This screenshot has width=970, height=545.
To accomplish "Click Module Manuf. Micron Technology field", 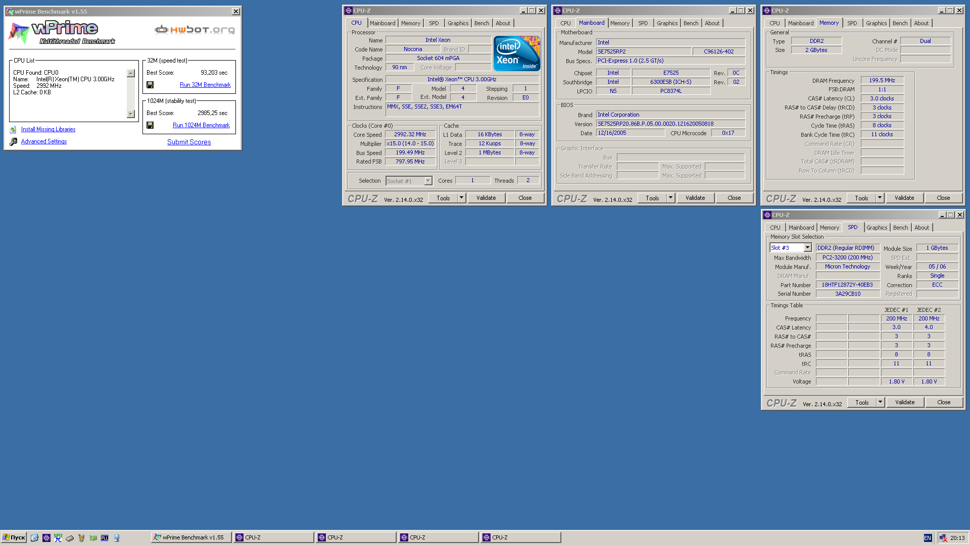I will pyautogui.click(x=847, y=266).
